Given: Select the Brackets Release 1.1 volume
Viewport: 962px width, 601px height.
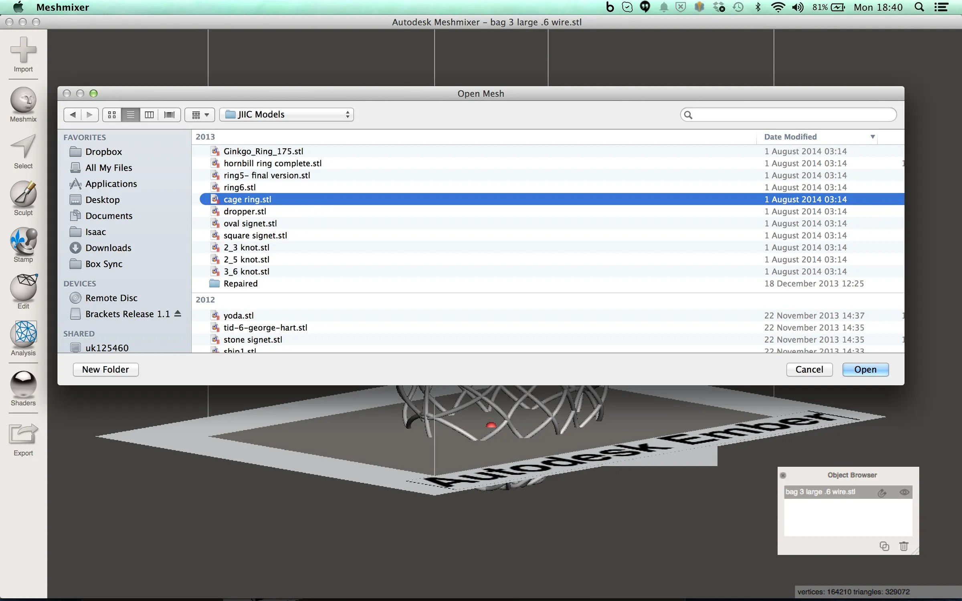Looking at the screenshot, I should (x=127, y=314).
